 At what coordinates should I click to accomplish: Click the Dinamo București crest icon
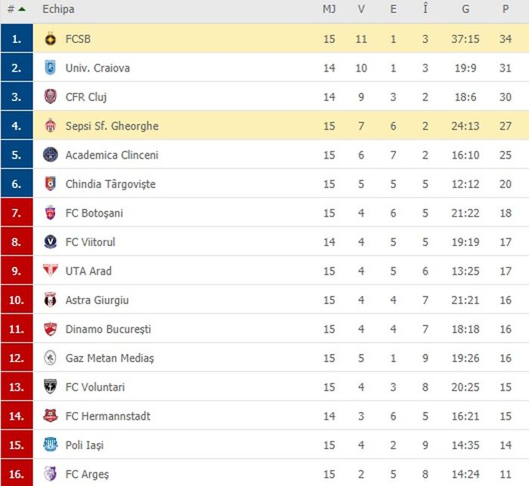51,329
